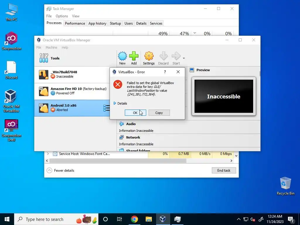This screenshot has width=300, height=225.
Task: Collapse Task Manager with Fewer details
Action: point(60,170)
